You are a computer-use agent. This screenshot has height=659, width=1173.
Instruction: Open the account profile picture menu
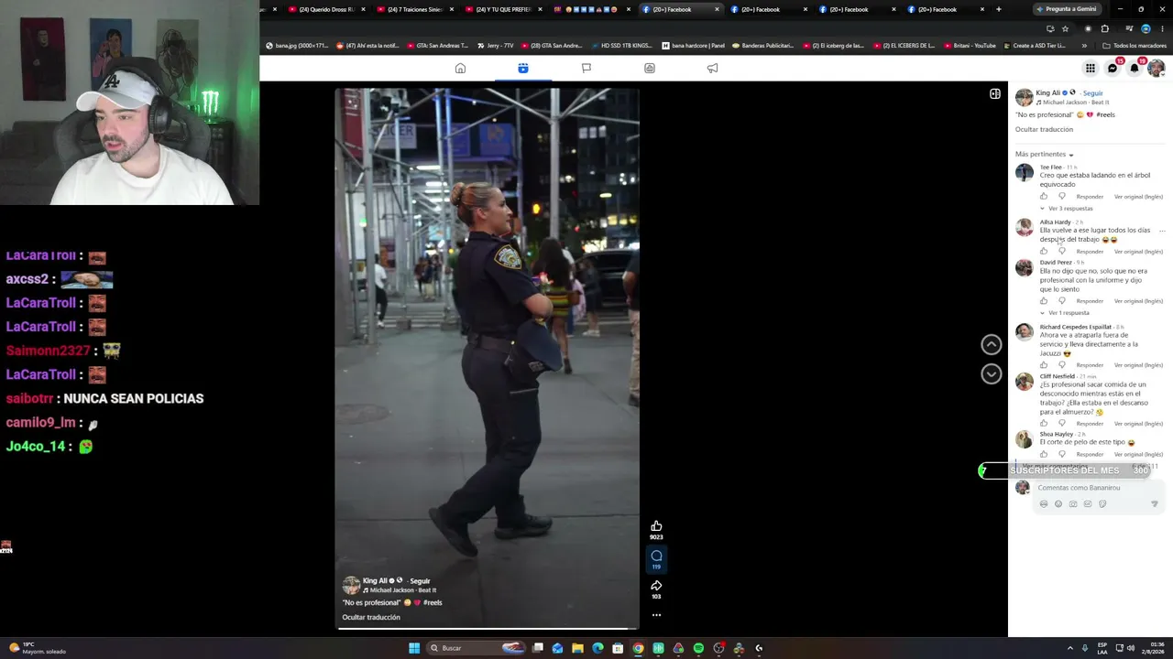click(x=1157, y=68)
